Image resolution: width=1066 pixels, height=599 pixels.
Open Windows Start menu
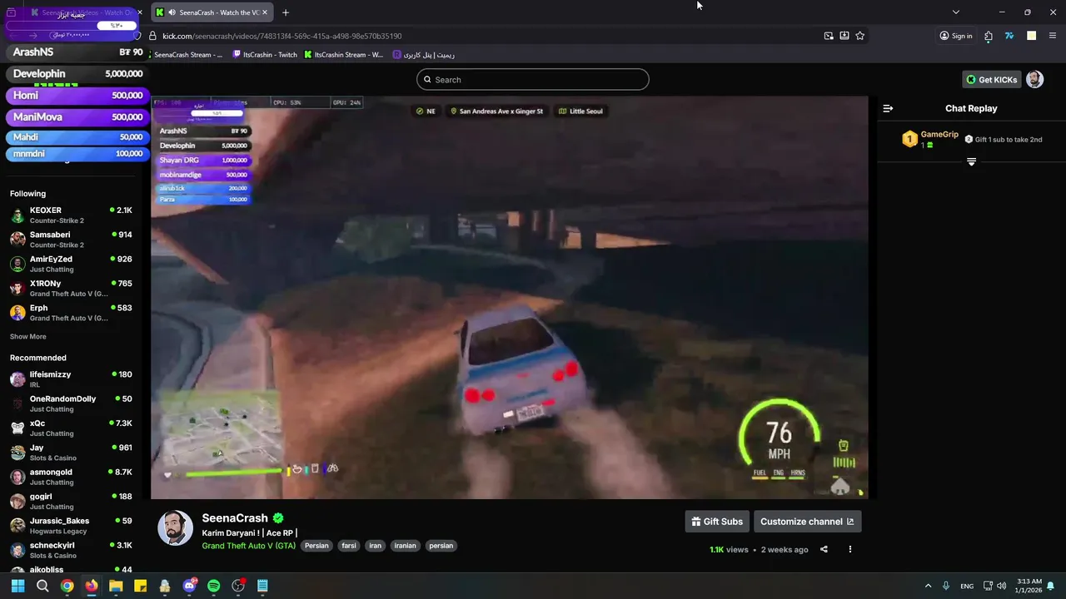click(17, 586)
